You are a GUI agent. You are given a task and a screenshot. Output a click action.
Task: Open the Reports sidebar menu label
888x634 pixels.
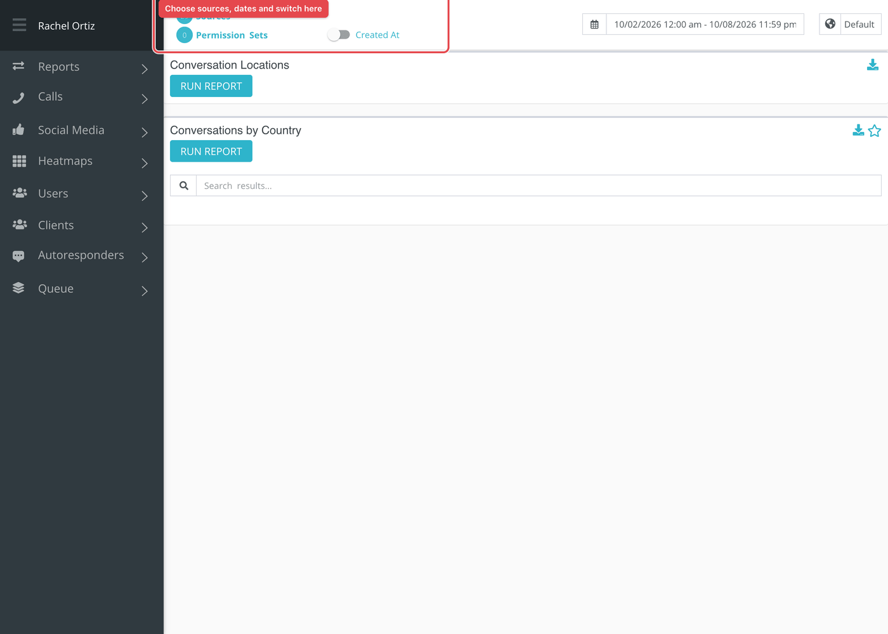pyautogui.click(x=59, y=67)
